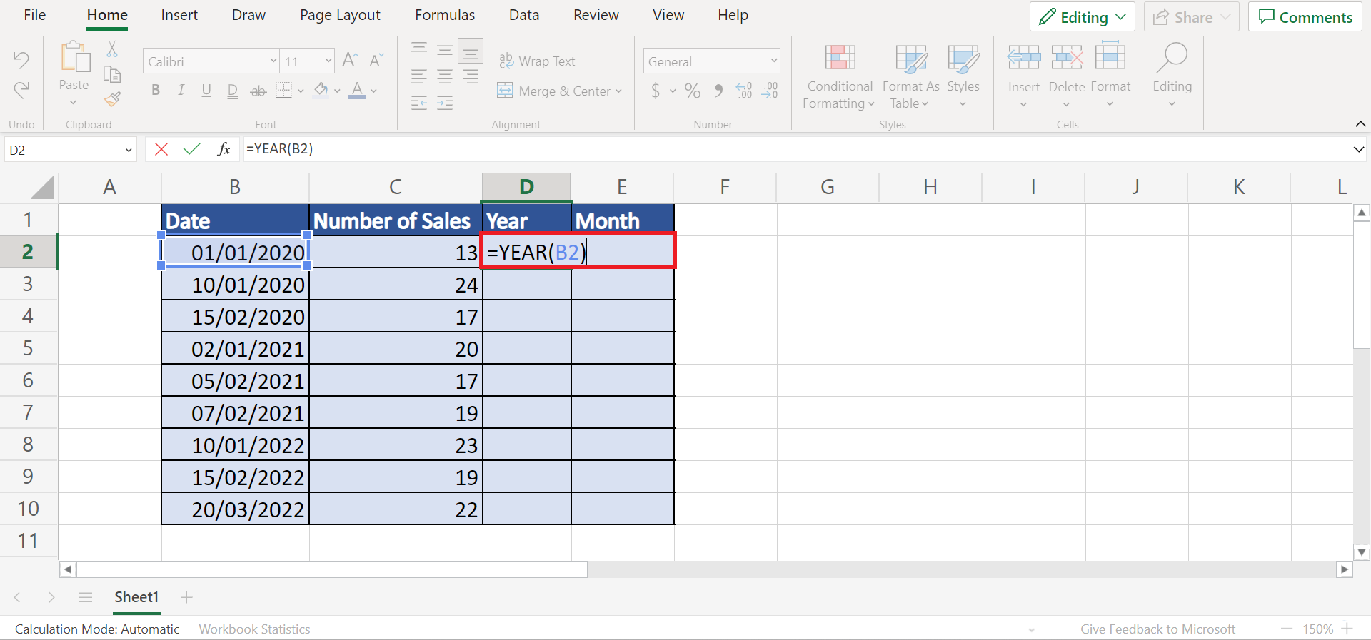Toggle double underline formatting
Viewport: 1371px width, 640px height.
(x=232, y=91)
